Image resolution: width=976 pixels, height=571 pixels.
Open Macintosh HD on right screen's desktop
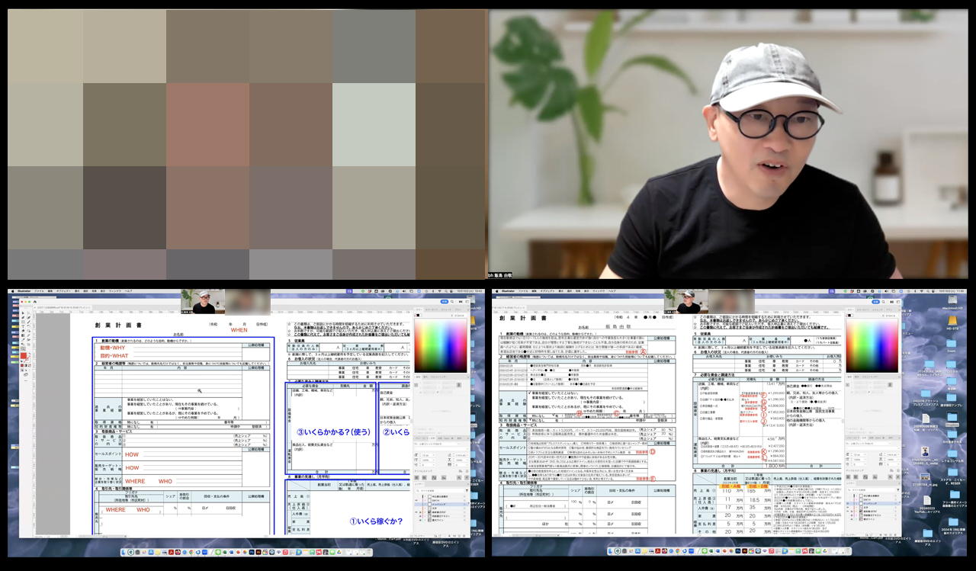click(x=953, y=300)
